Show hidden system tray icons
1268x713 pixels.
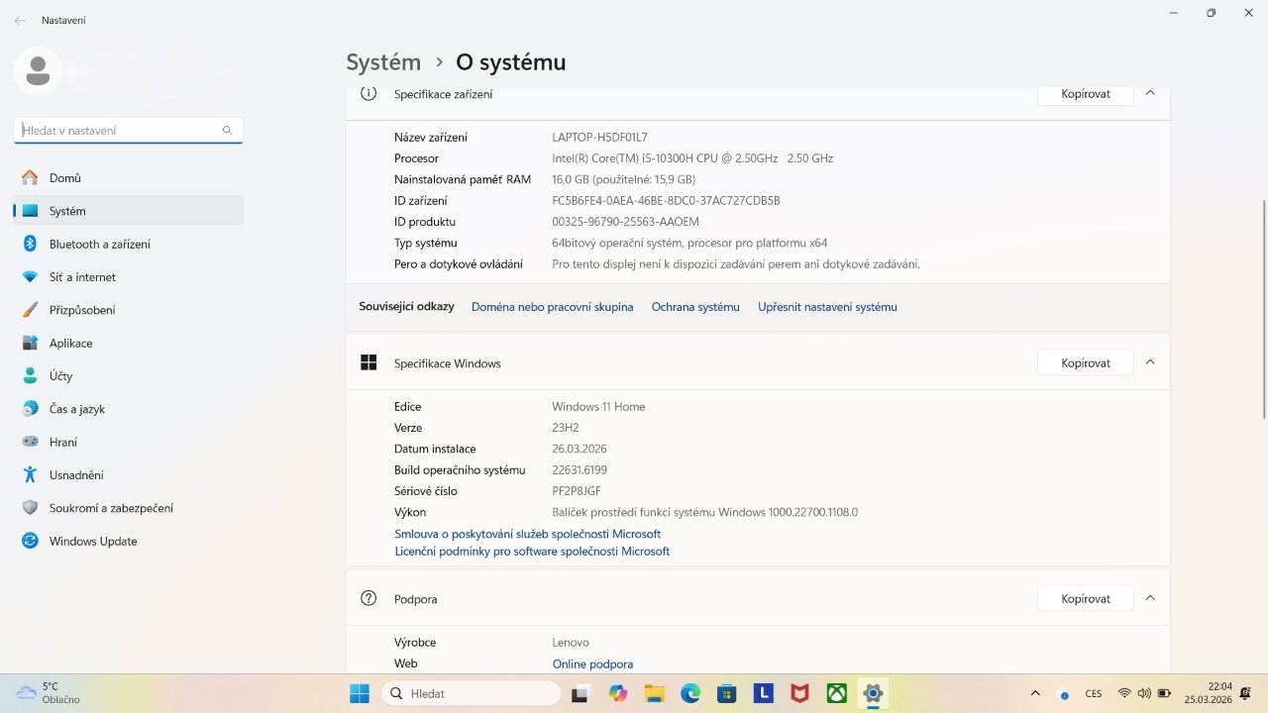point(1035,693)
